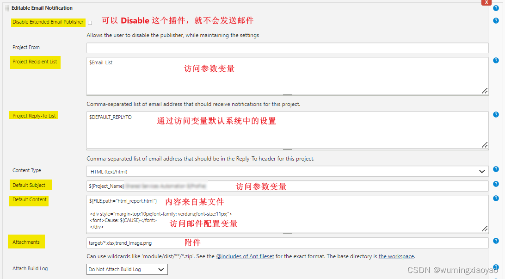Delete the Editable Email Notification section
505x279 pixels.
pos(487,2)
